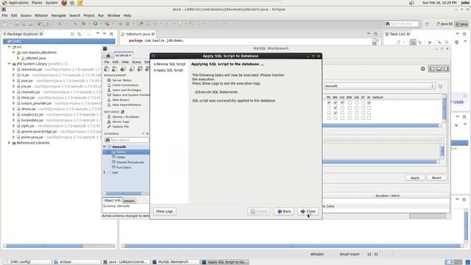Click first Workbench SQL toolbar icon
This screenshot has width=471, height=265.
click(x=106, y=69)
